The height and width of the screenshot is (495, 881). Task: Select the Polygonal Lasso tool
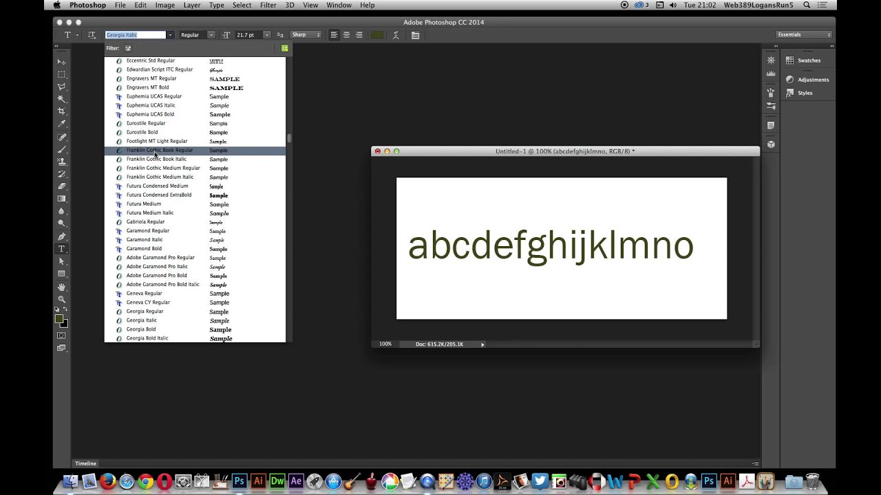coord(61,87)
